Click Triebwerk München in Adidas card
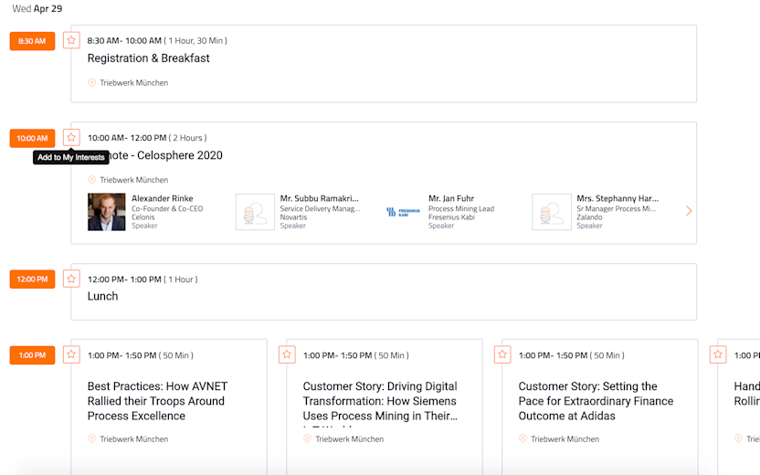The width and height of the screenshot is (760, 475). [565, 438]
